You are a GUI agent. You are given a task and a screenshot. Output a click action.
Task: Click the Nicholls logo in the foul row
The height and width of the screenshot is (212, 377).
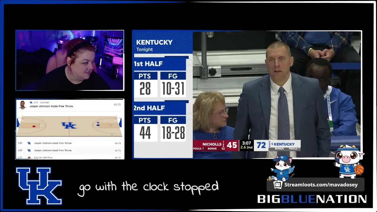(29, 158)
